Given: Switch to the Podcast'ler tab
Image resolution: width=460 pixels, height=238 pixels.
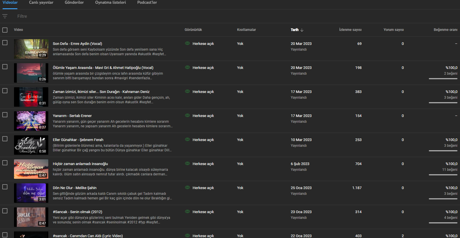Looking at the screenshot, I should 147,3.
